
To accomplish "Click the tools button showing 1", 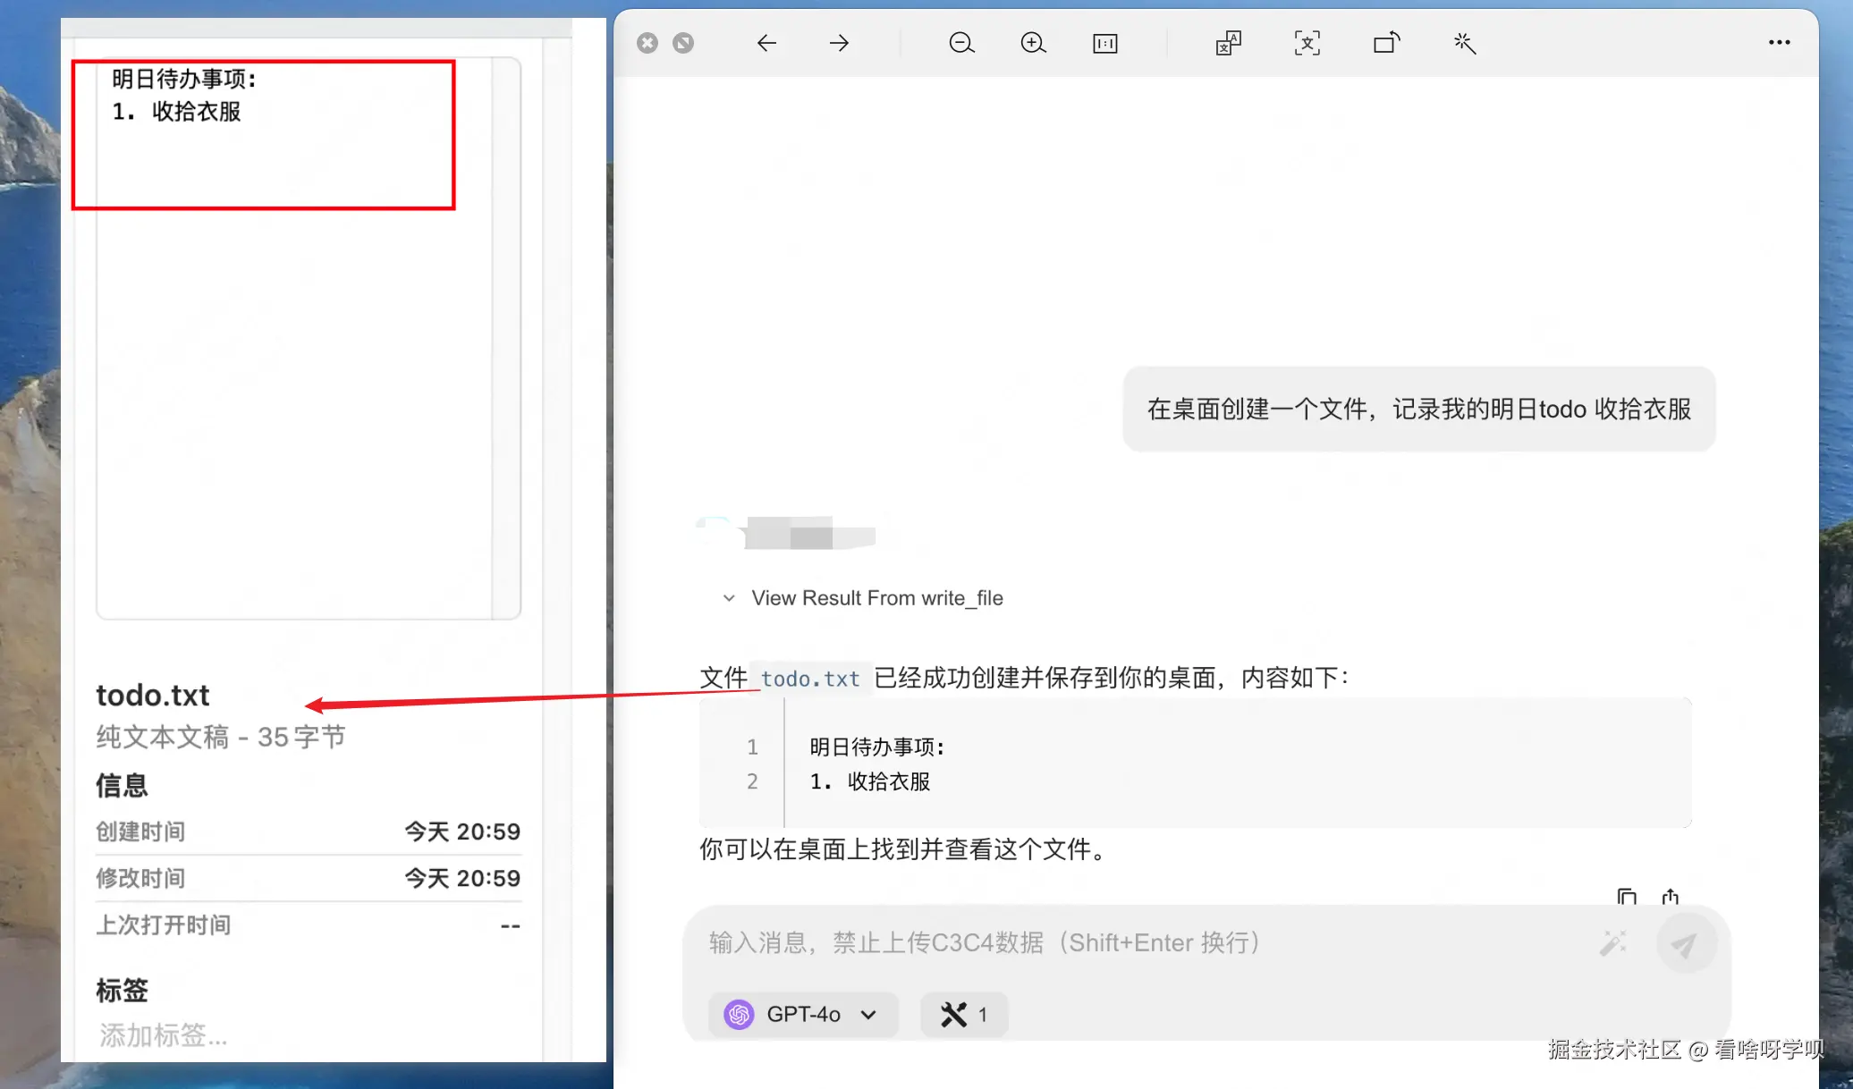I will 964,1014.
